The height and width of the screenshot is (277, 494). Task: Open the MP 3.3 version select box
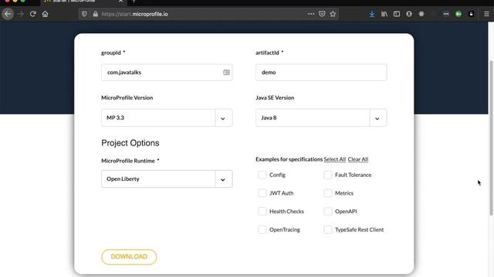coord(167,118)
